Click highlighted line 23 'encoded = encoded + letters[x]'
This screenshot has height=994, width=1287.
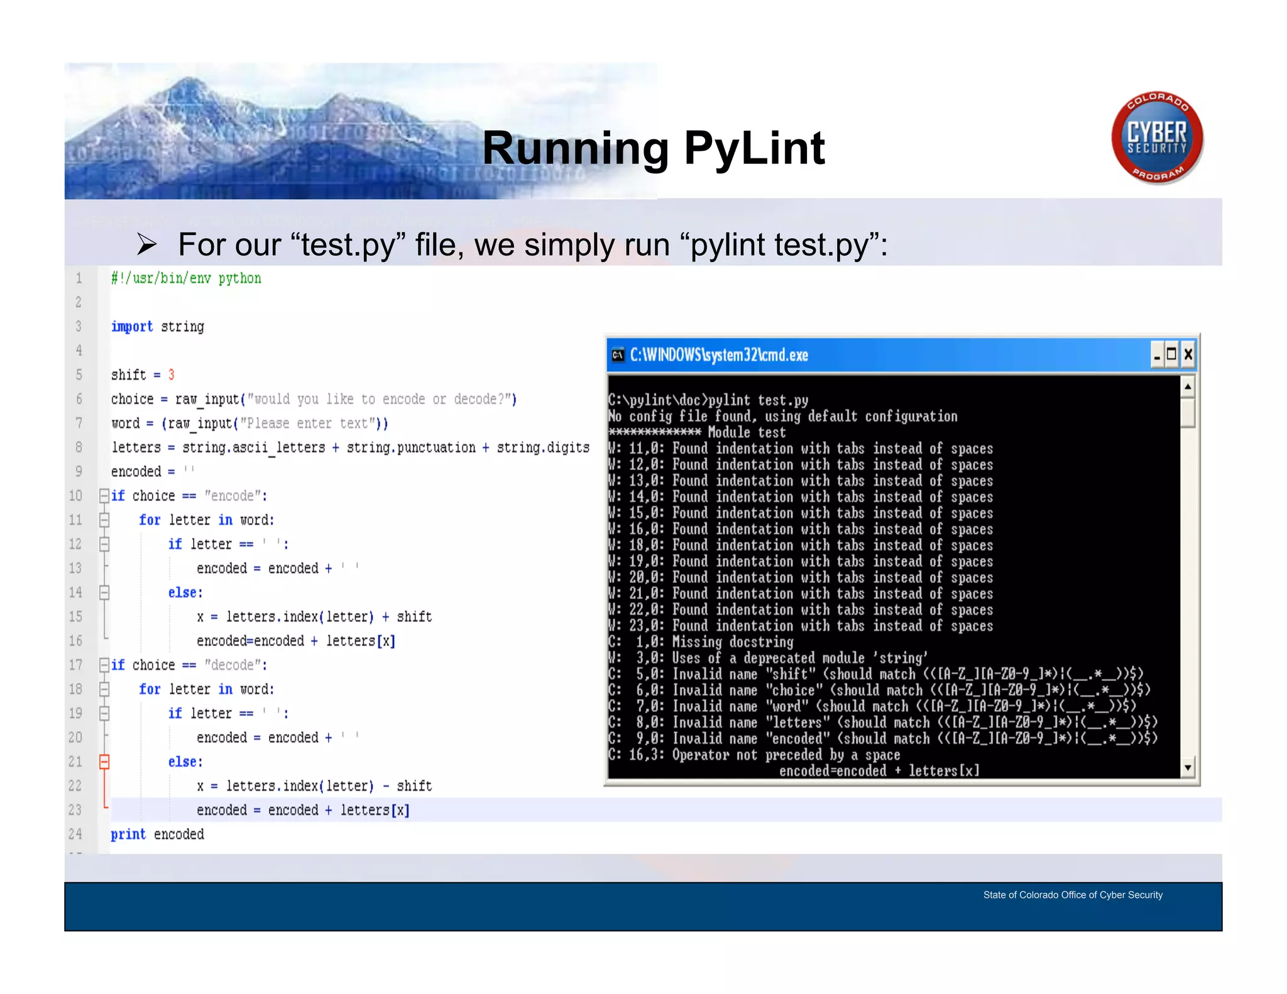coord(303,811)
